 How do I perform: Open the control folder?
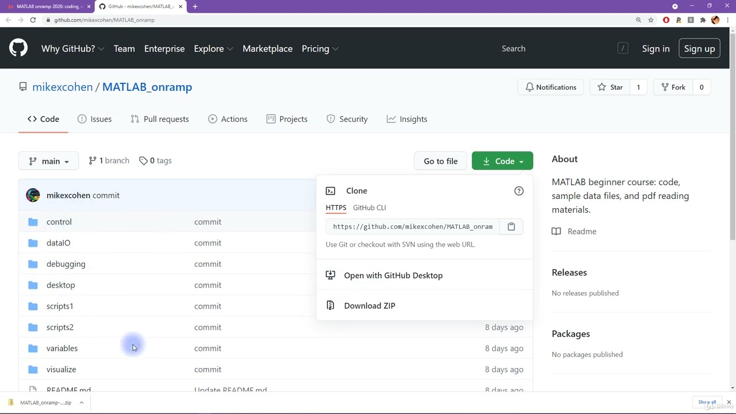pos(59,222)
